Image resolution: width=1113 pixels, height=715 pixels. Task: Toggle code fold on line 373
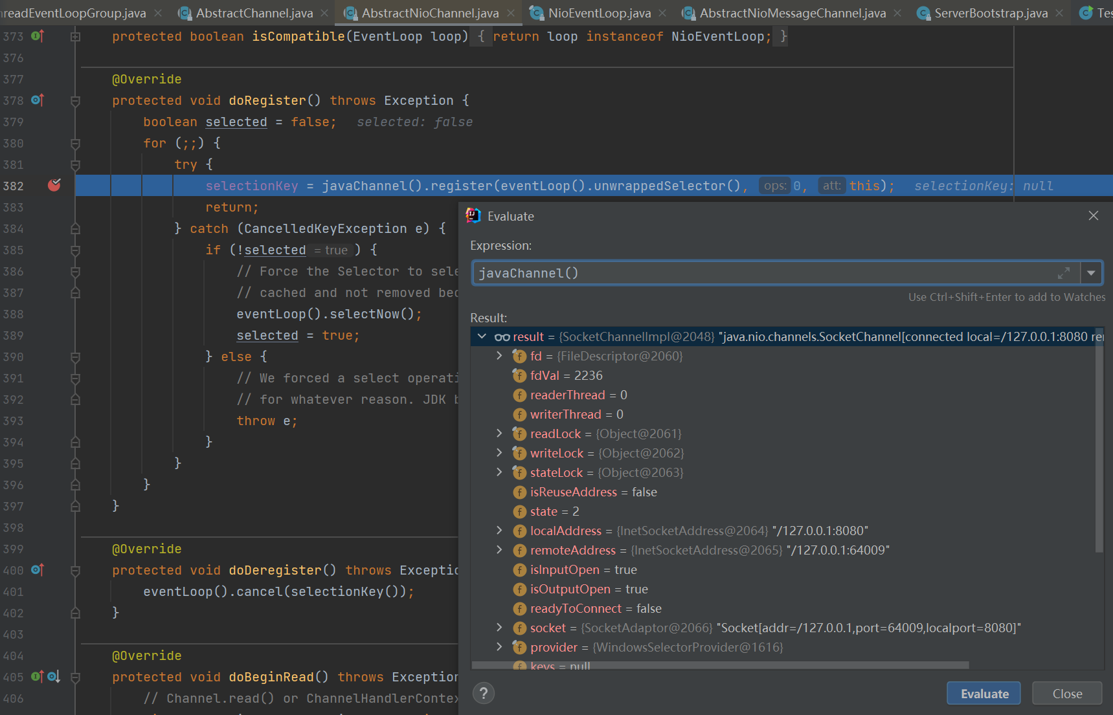click(75, 37)
